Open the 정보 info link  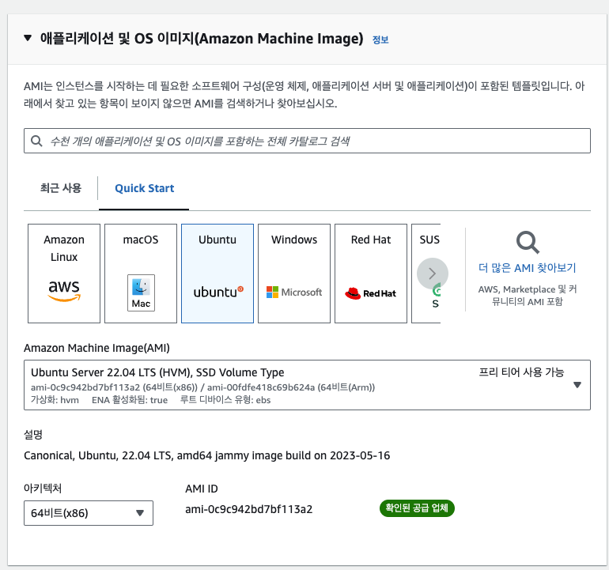380,40
